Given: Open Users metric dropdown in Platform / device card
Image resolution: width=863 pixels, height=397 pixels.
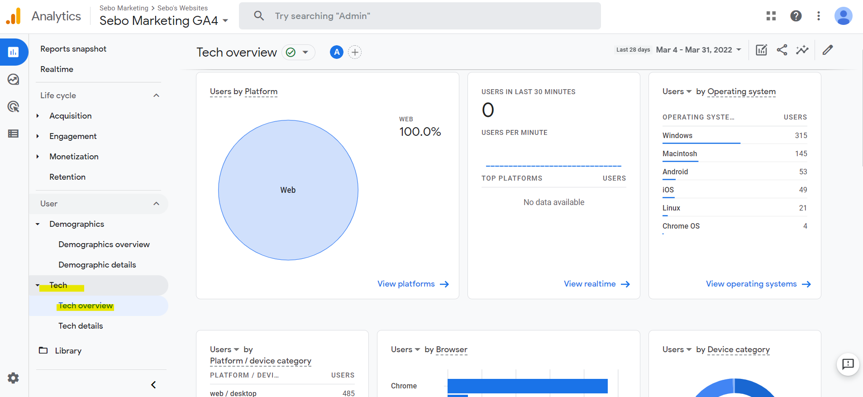Looking at the screenshot, I should (224, 349).
